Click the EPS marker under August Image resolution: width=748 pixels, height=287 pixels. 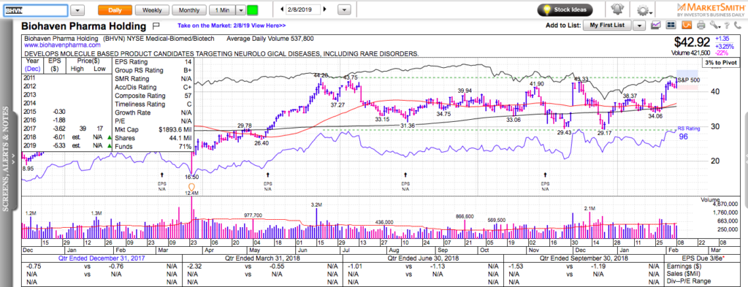point(405,182)
